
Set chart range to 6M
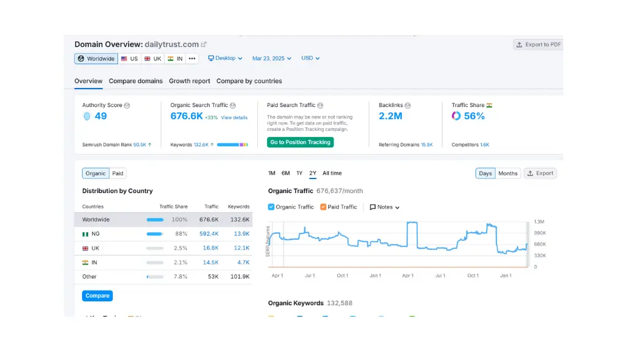tap(285, 173)
